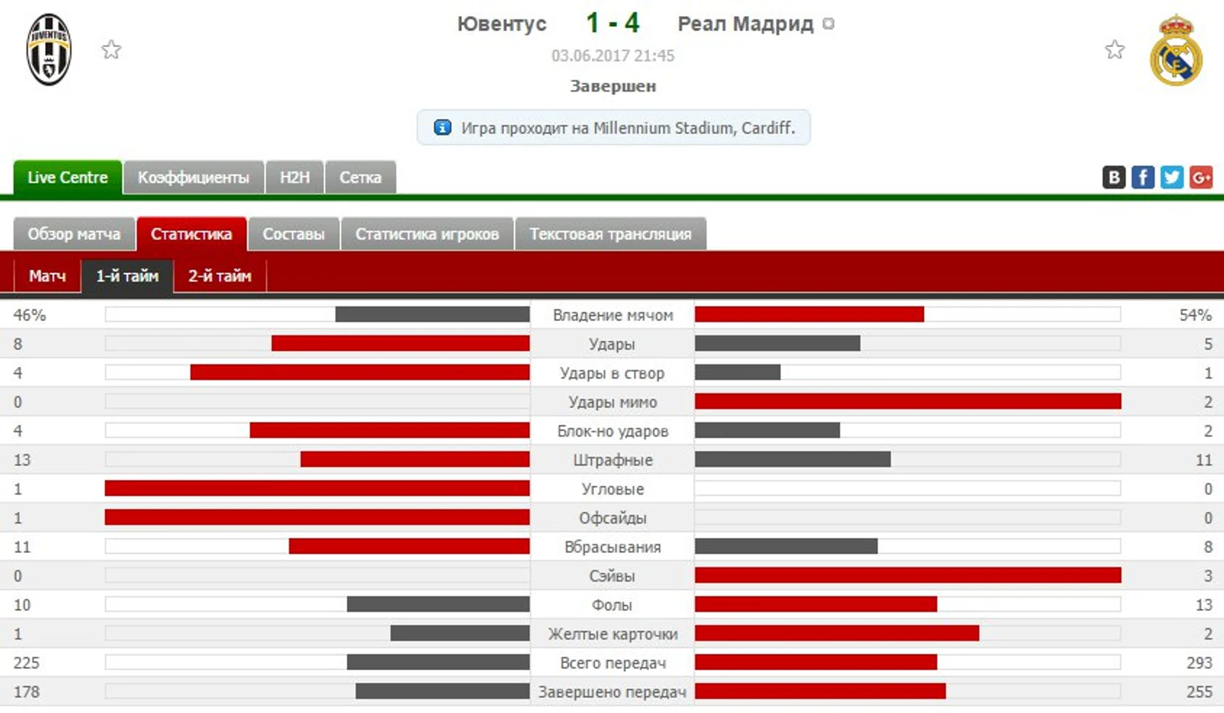The width and height of the screenshot is (1224, 713).
Task: Open the Сетка tab
Action: click(x=360, y=178)
